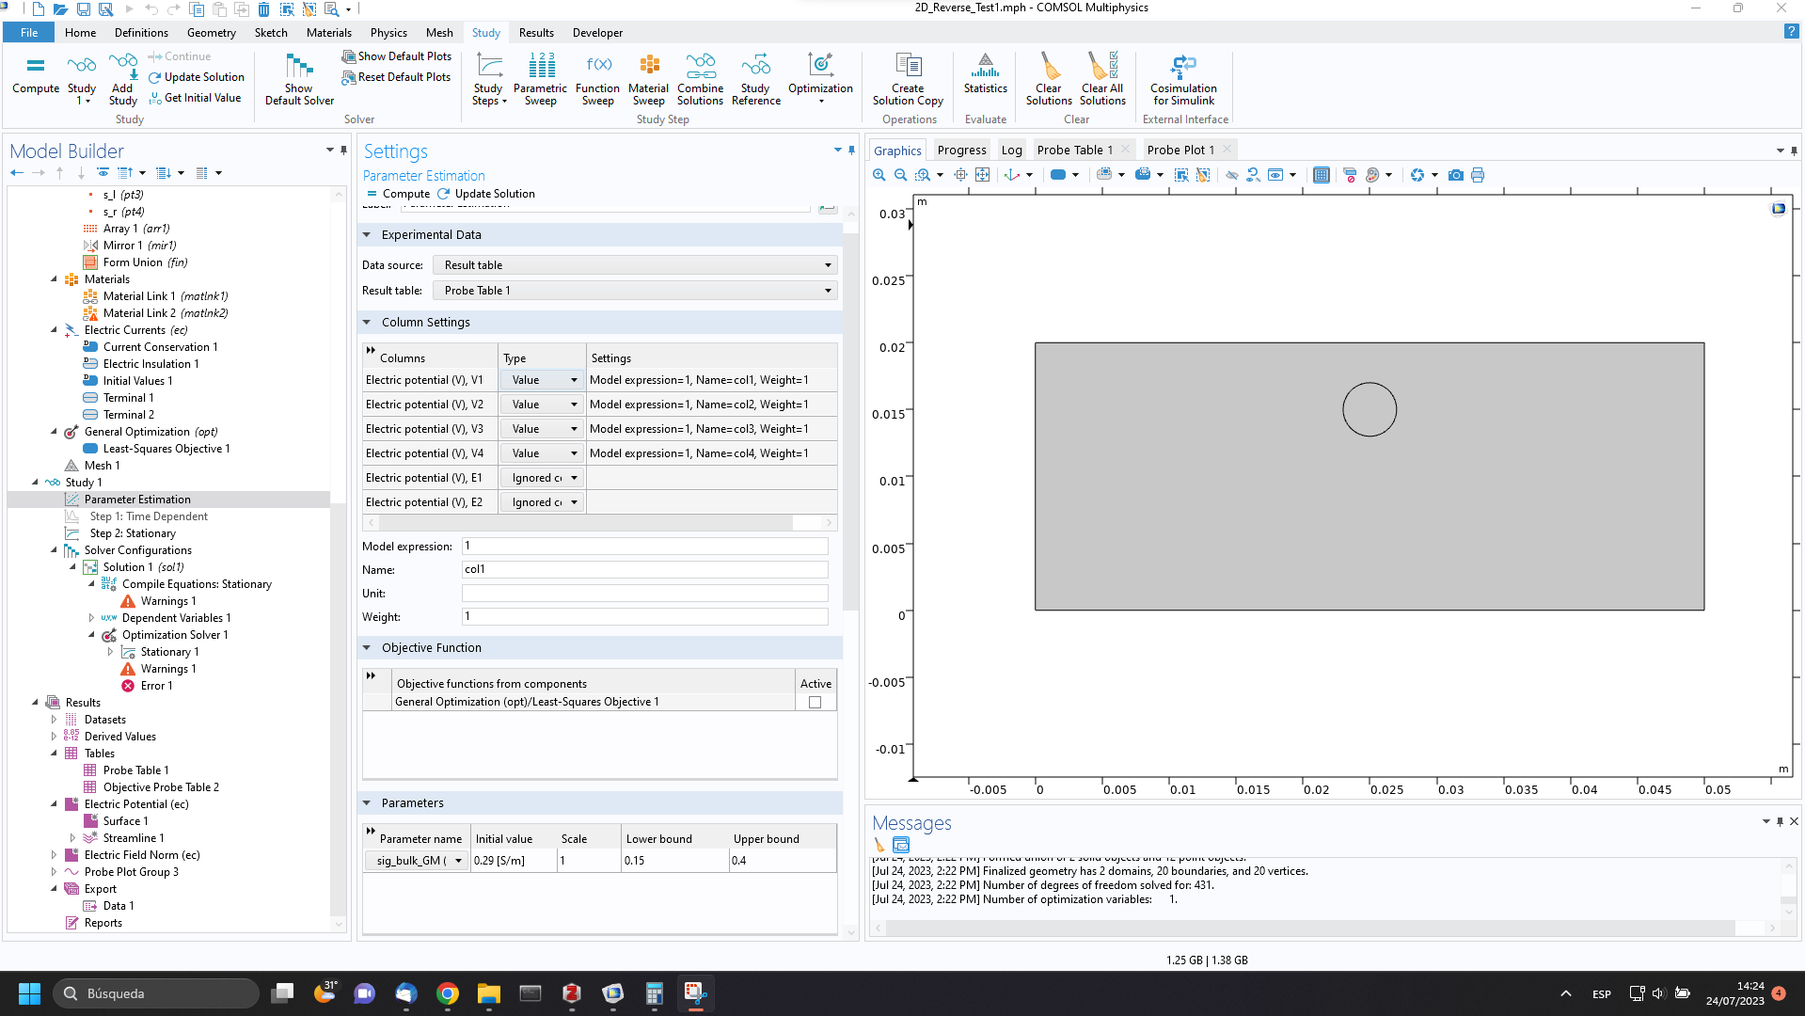Viewport: 1805px width, 1016px height.
Task: Take image snapshot with camera icon
Action: 1455,175
